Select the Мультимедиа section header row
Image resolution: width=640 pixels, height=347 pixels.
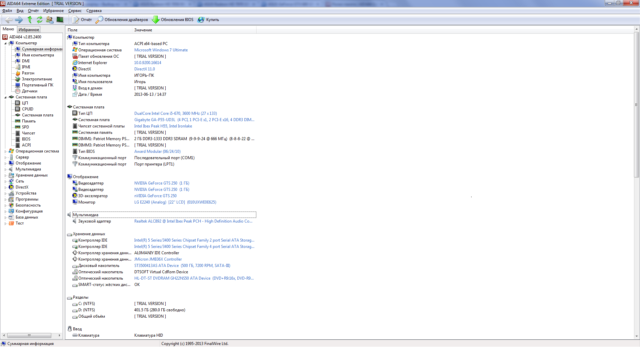[162, 215]
